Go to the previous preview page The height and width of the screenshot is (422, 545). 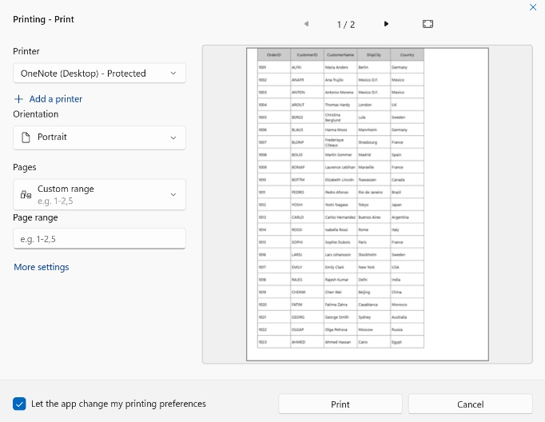point(306,24)
